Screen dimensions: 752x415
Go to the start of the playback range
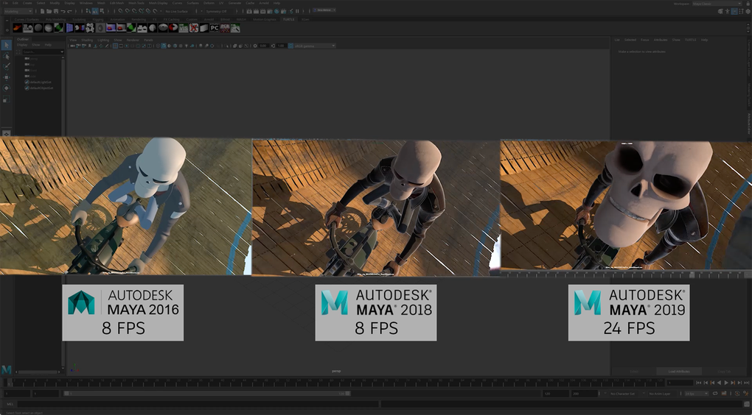pyautogui.click(x=698, y=383)
